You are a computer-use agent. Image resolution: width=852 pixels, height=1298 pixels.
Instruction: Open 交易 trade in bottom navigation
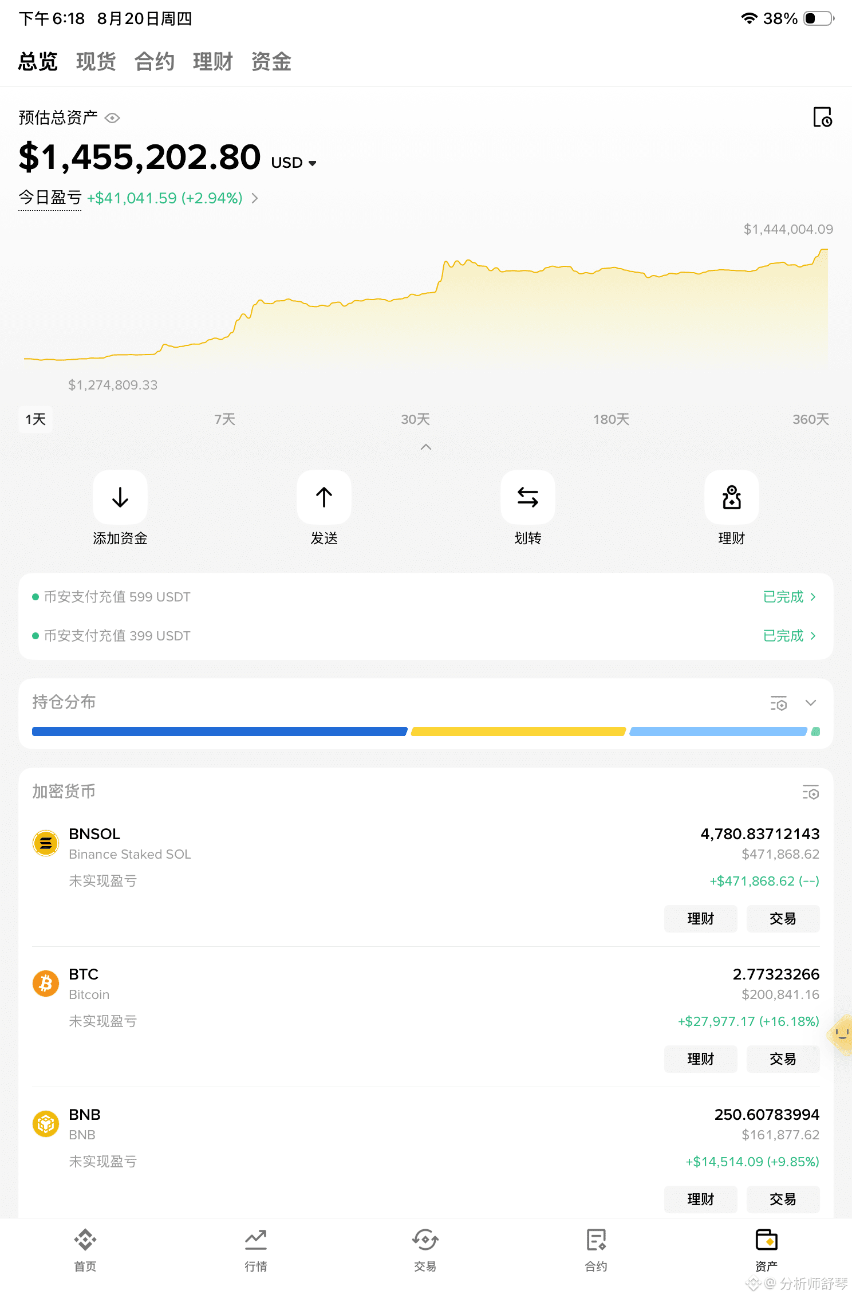pyautogui.click(x=425, y=1250)
